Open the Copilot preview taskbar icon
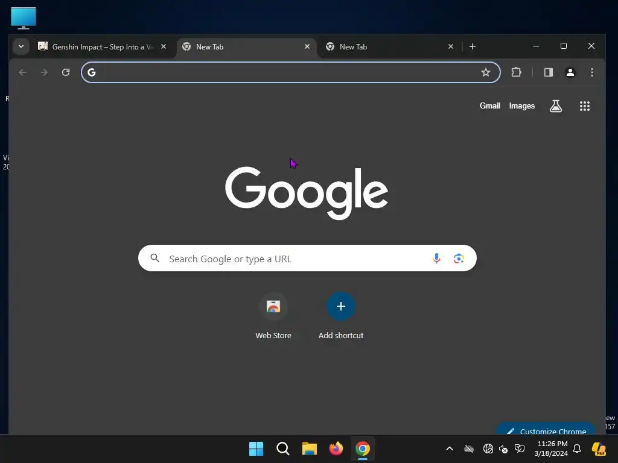This screenshot has height=463, width=618. point(599,449)
